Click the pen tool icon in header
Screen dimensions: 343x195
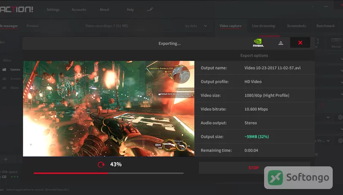pos(150,9)
